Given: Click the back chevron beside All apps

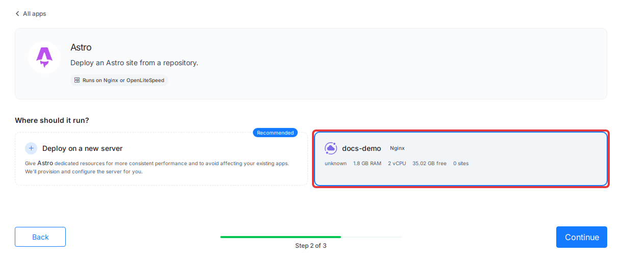Looking at the screenshot, I should (x=17, y=14).
